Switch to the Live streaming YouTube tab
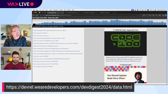 89,13
